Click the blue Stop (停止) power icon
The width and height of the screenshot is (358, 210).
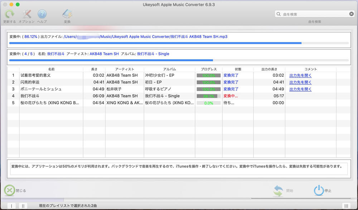(x=319, y=190)
